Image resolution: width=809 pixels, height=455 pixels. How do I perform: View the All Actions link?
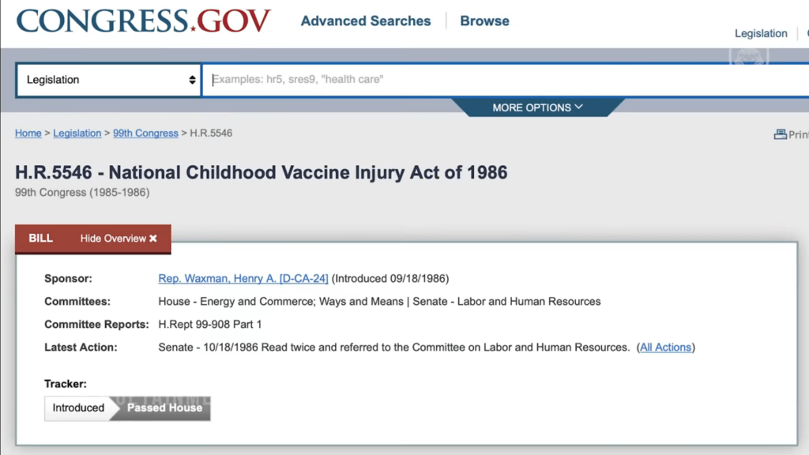pyautogui.click(x=665, y=348)
